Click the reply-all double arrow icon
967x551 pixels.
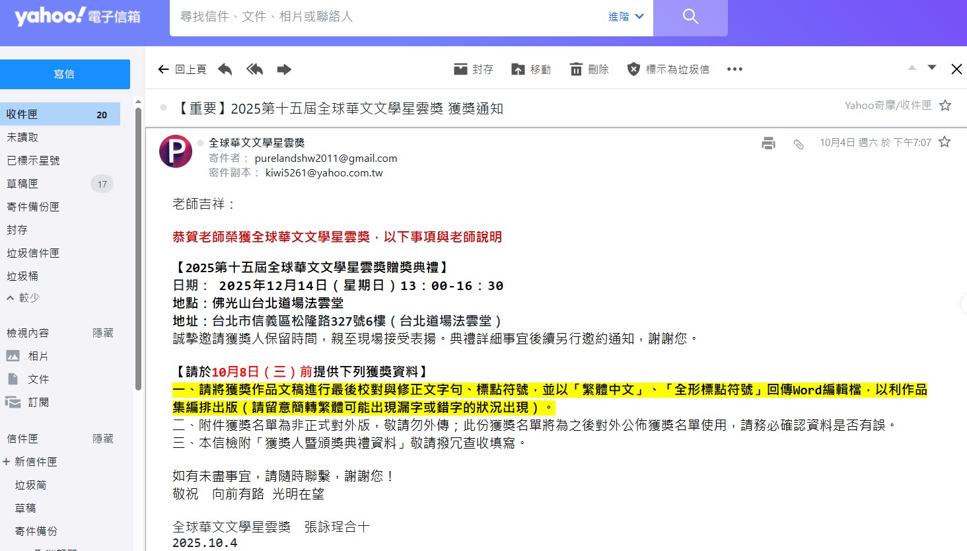pos(254,69)
